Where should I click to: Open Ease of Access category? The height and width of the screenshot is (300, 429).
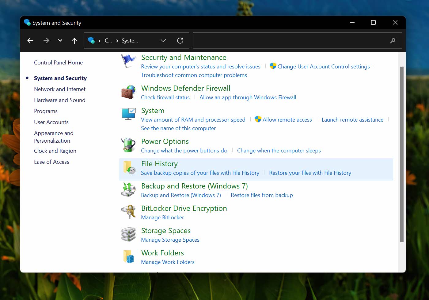[51, 162]
